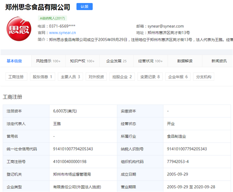Image resolution: width=233 pixels, height=192 pixels.
Task: Click the 实缴资本 label cell
Action: point(140,111)
